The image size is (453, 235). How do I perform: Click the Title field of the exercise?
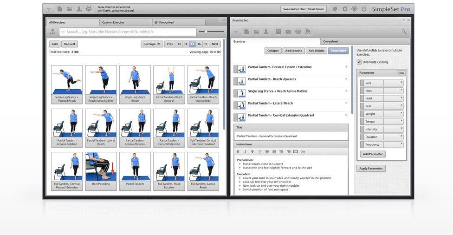pos(291,136)
